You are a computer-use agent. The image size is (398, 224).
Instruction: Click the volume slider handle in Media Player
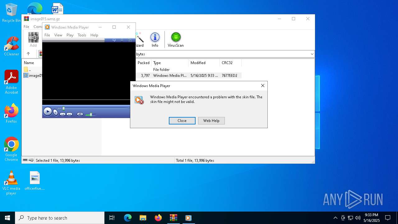[x=91, y=114]
